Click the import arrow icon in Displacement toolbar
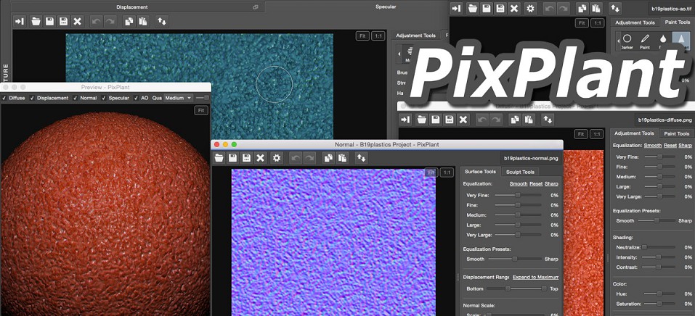 pos(20,21)
